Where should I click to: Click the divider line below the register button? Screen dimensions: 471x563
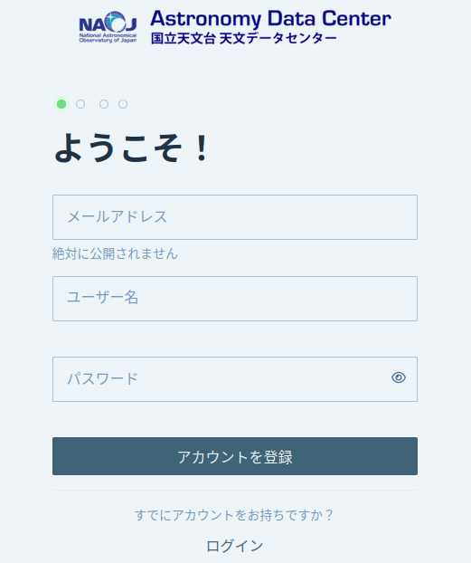pyautogui.click(x=235, y=490)
